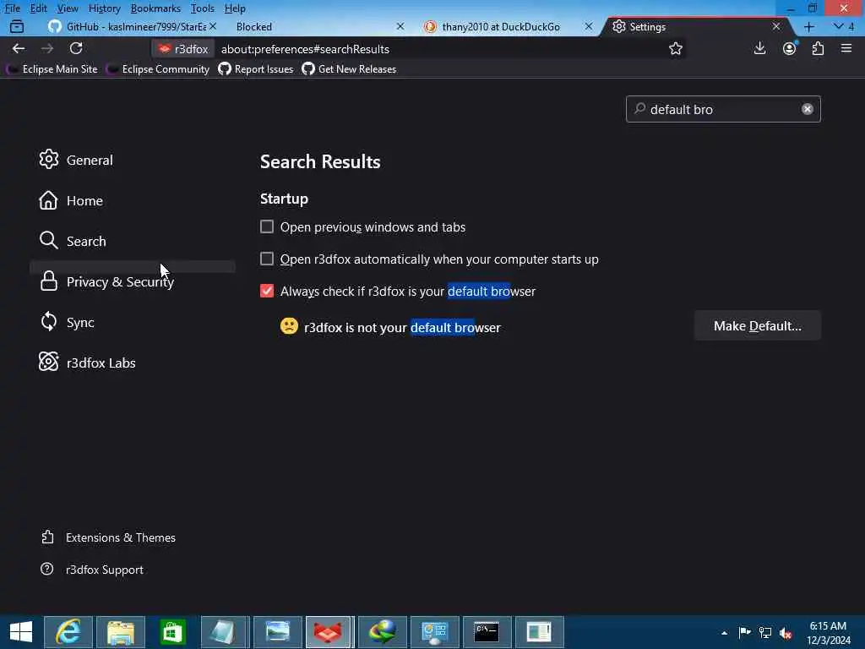This screenshot has width=865, height=649.
Task: Open Eclipse Main Site bookmark
Action: click(x=52, y=69)
